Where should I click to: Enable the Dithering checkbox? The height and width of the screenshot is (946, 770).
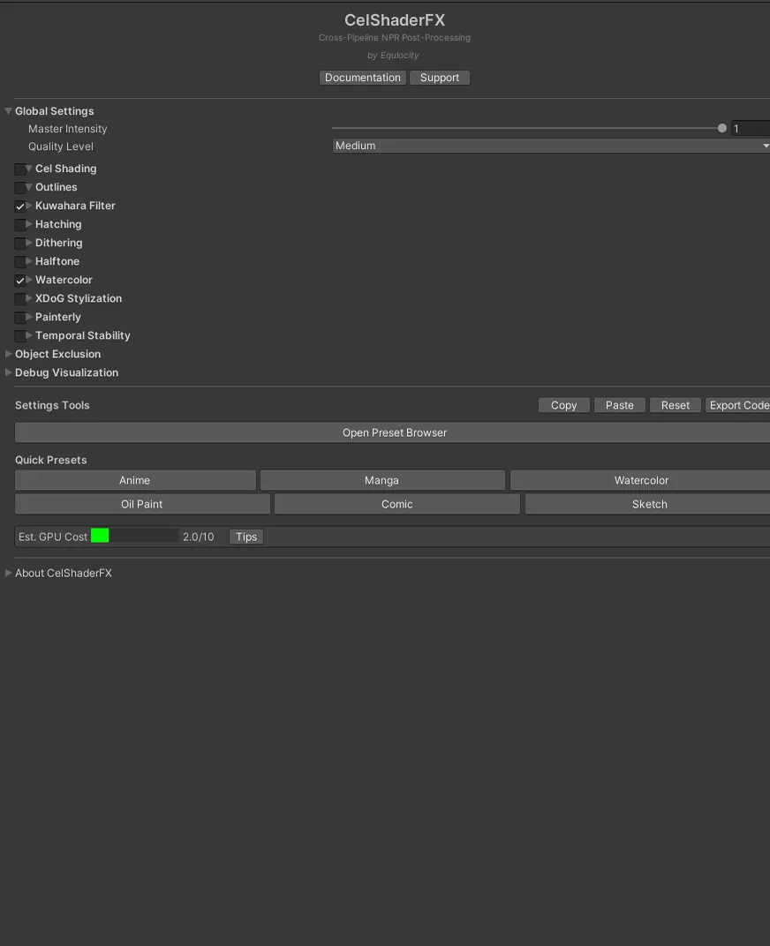click(x=20, y=244)
